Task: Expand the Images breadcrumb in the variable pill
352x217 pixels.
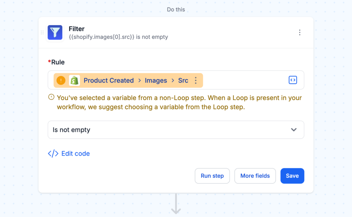Action: coord(156,80)
